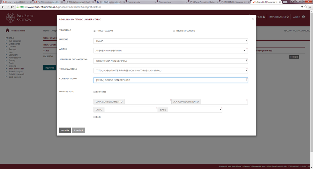Close the dialog with the X icon
The height and width of the screenshot is (169, 313).
253,19
